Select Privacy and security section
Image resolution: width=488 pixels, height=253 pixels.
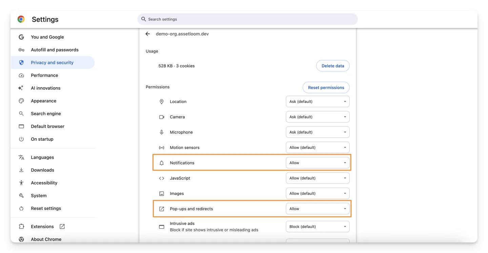coord(53,63)
